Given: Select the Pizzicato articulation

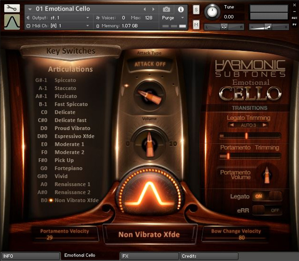Looking at the screenshot, I should (x=66, y=96).
